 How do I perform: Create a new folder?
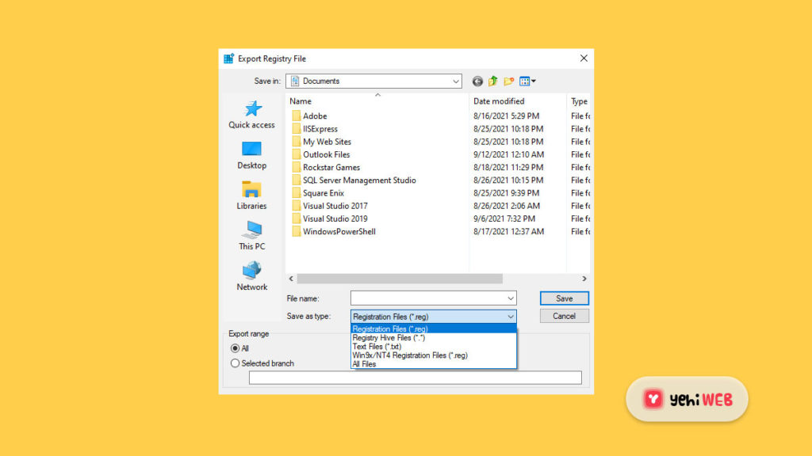point(509,81)
